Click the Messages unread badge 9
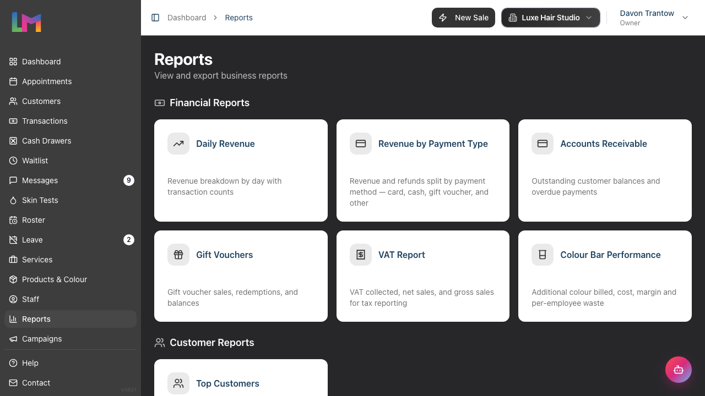 coord(129,180)
